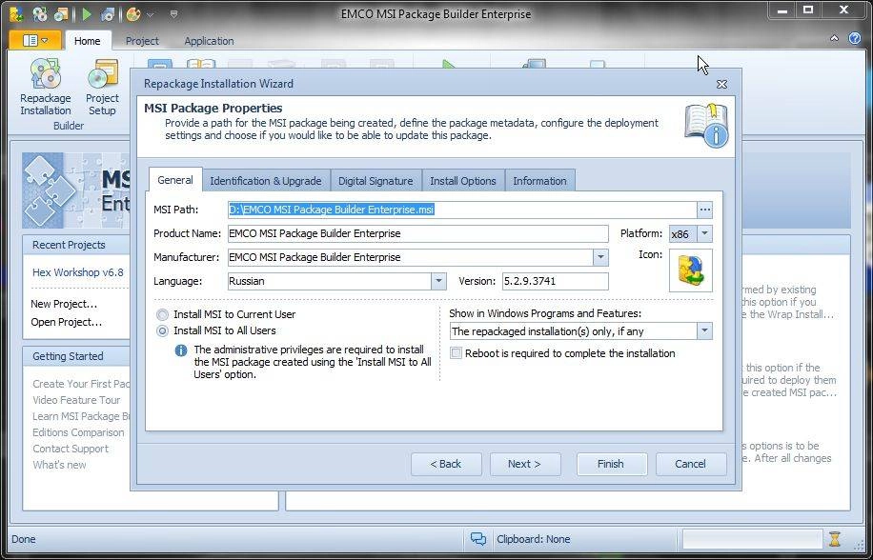
Task: Click into the Version field
Action: pyautogui.click(x=555, y=281)
